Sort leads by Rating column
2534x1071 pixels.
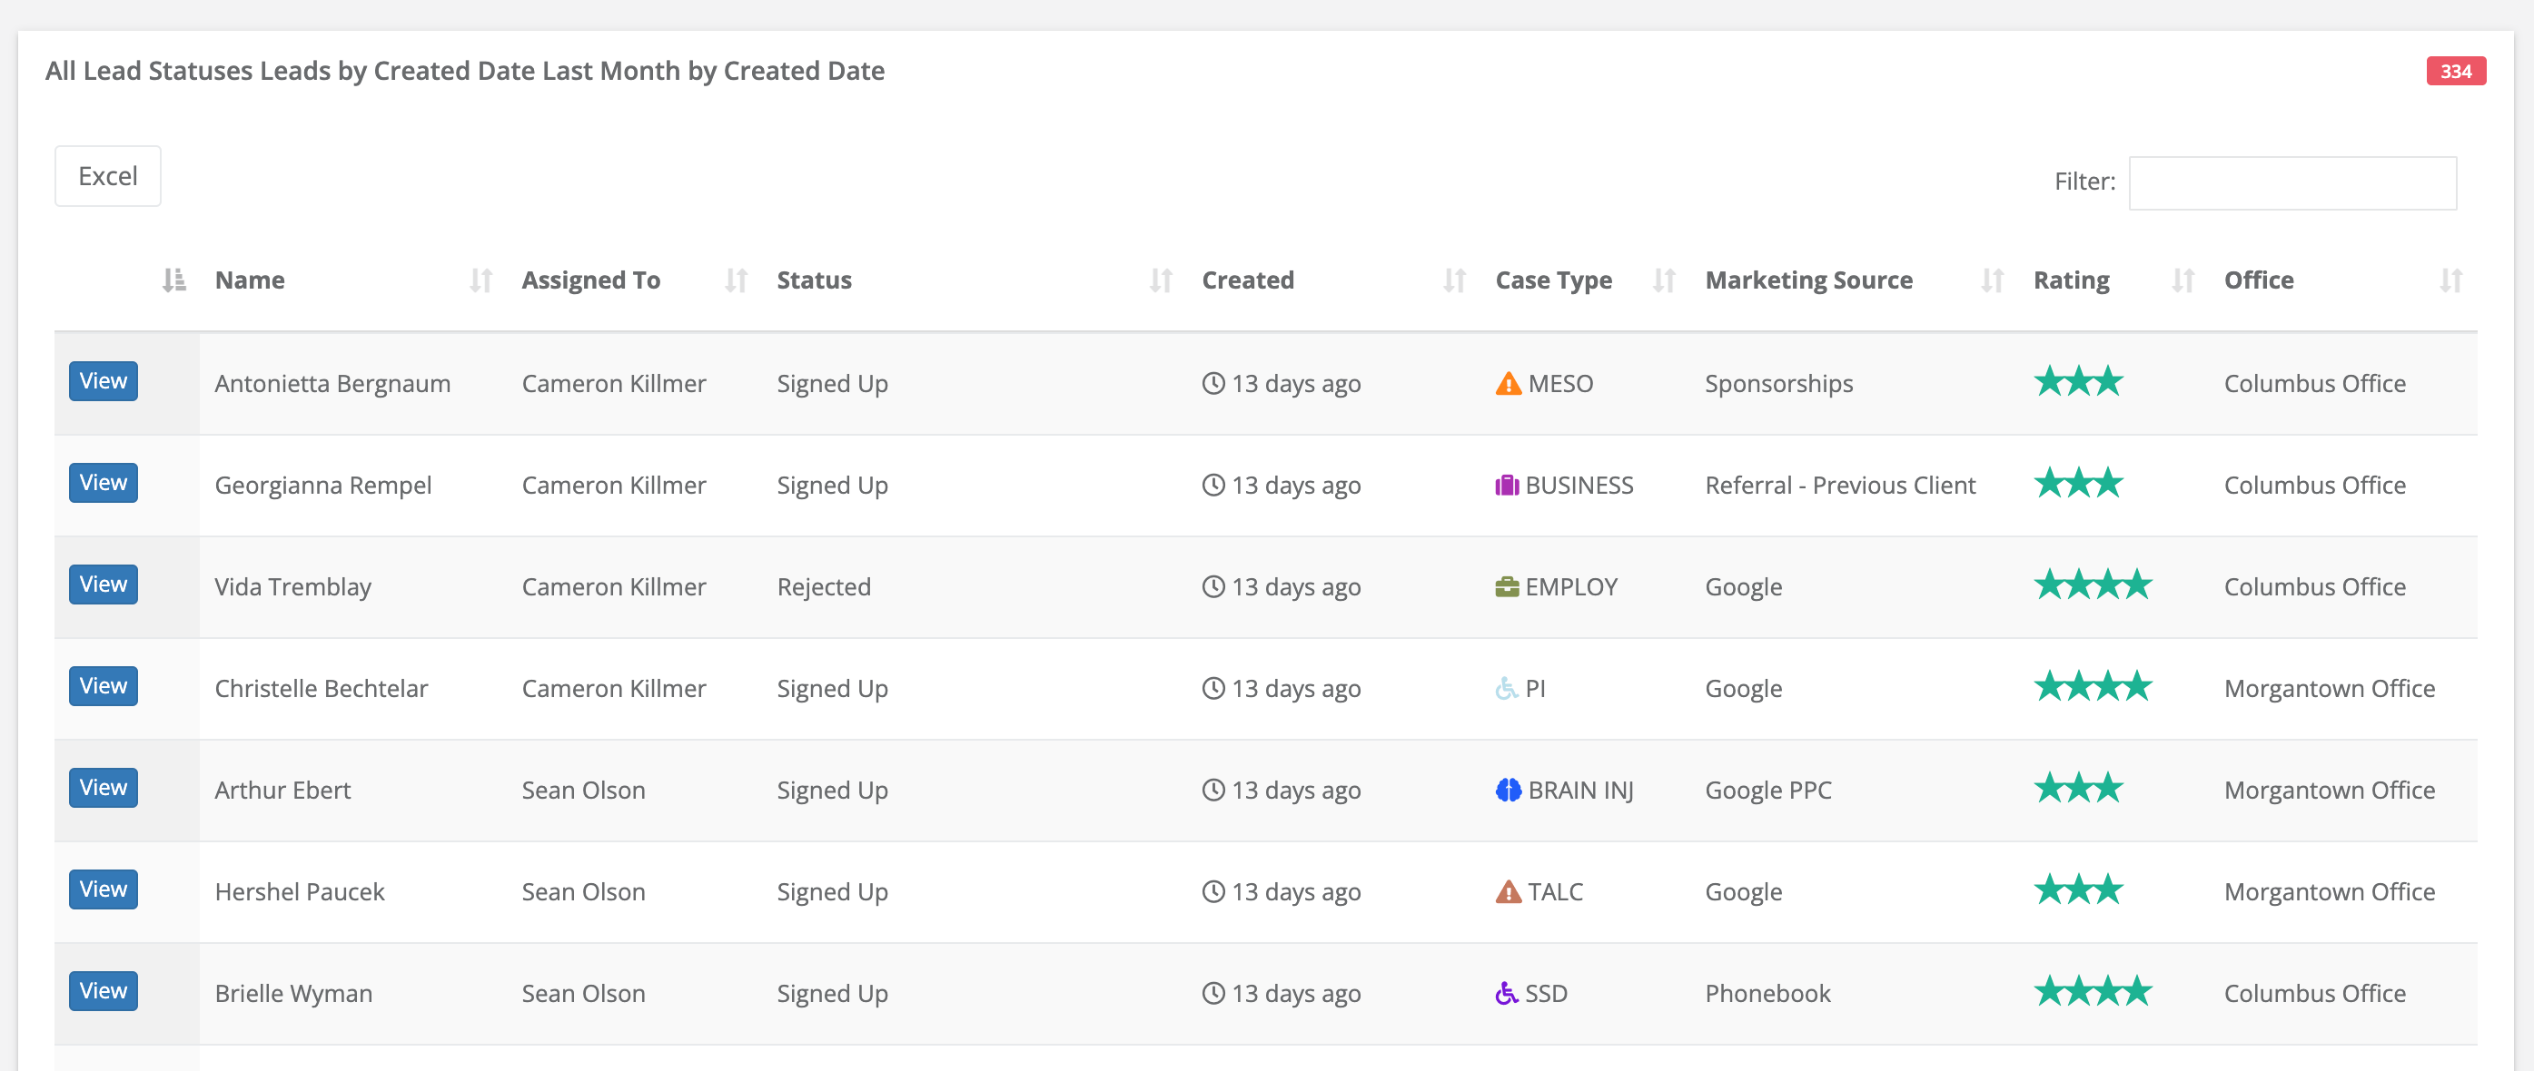pyautogui.click(x=2071, y=280)
